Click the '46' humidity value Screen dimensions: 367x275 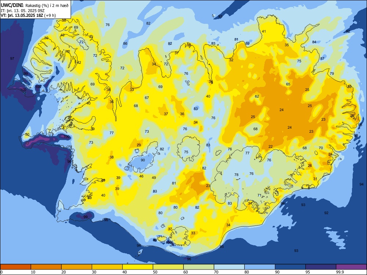pos(141,176)
